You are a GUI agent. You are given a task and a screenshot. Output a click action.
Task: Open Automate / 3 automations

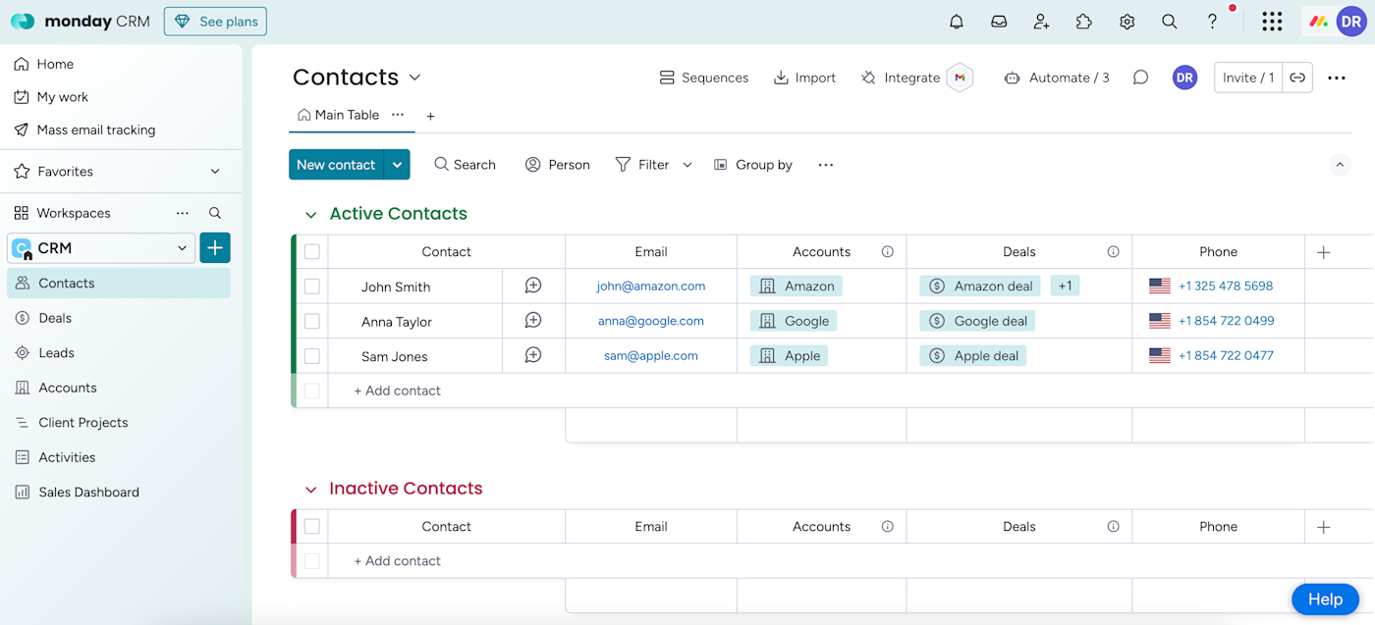click(x=1057, y=78)
